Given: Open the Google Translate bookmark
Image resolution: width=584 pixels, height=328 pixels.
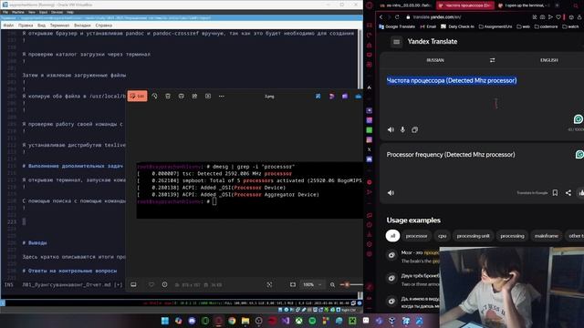Looking at the screenshot, I should [x=397, y=26].
